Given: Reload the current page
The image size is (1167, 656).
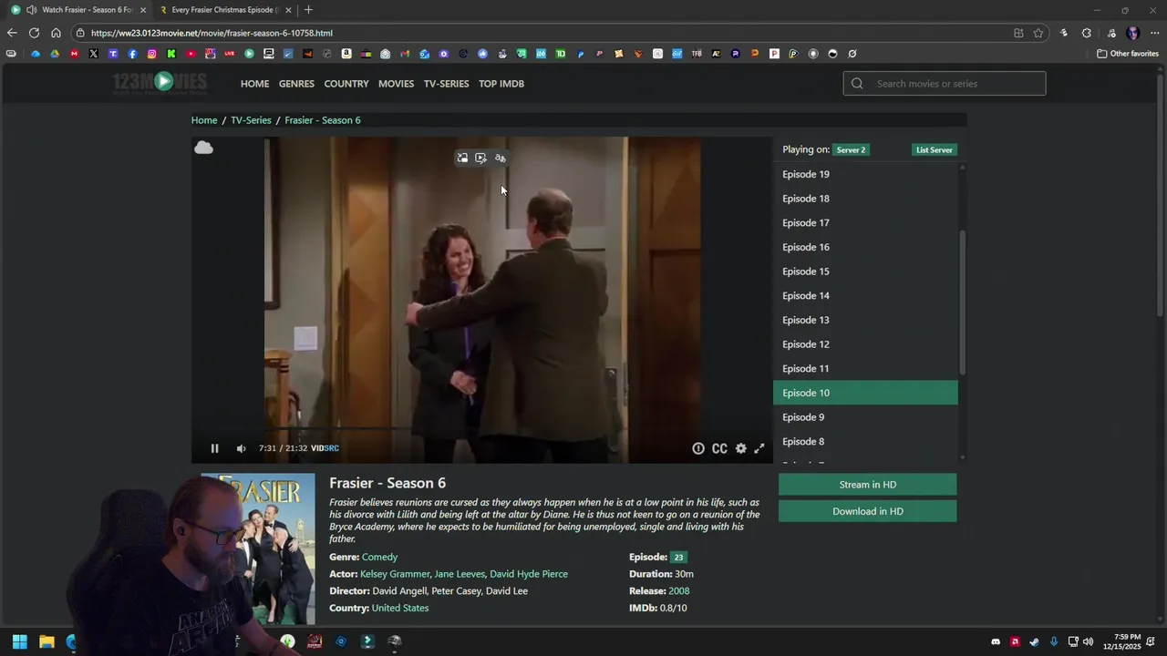Looking at the screenshot, I should point(34,33).
